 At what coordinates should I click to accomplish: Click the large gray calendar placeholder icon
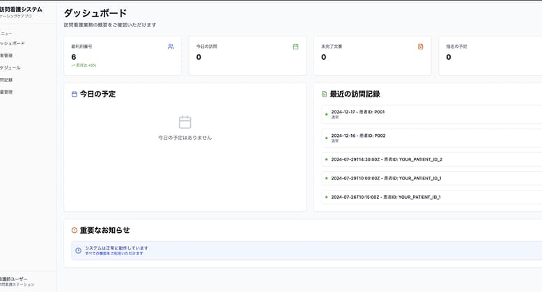click(185, 122)
